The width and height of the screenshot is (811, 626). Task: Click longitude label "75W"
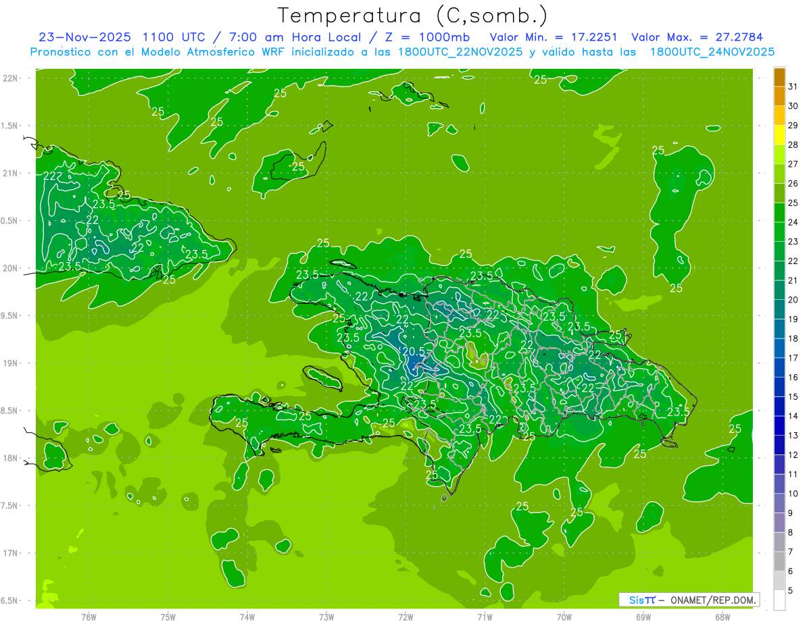point(168,617)
